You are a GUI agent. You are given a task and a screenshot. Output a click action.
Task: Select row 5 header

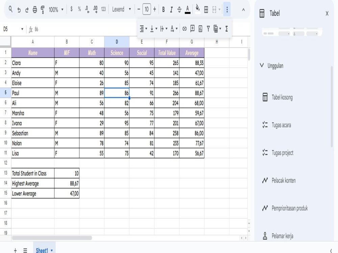(x=6, y=93)
